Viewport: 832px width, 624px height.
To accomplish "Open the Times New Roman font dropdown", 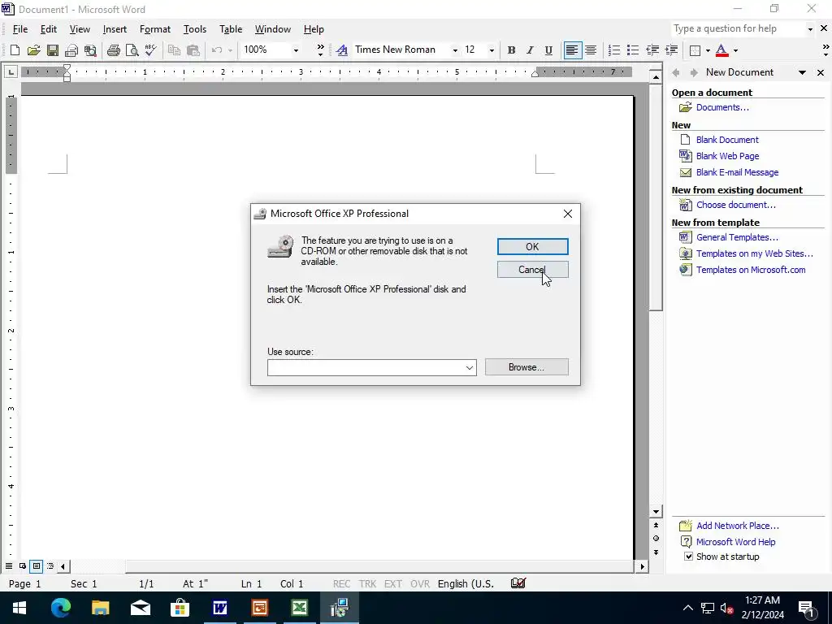I will [455, 50].
